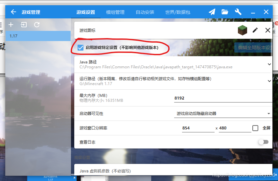Click the Java 虚拟机参数 field
Image resolution: width=278 pixels, height=181 pixels.
[x=173, y=171]
